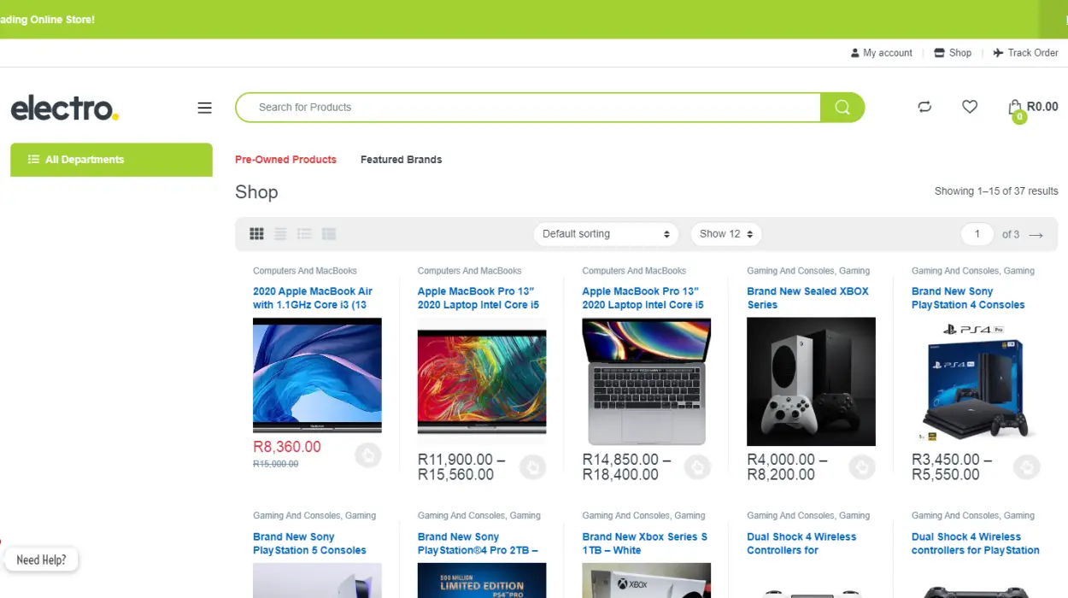Open the Default sorting dropdown

click(606, 234)
